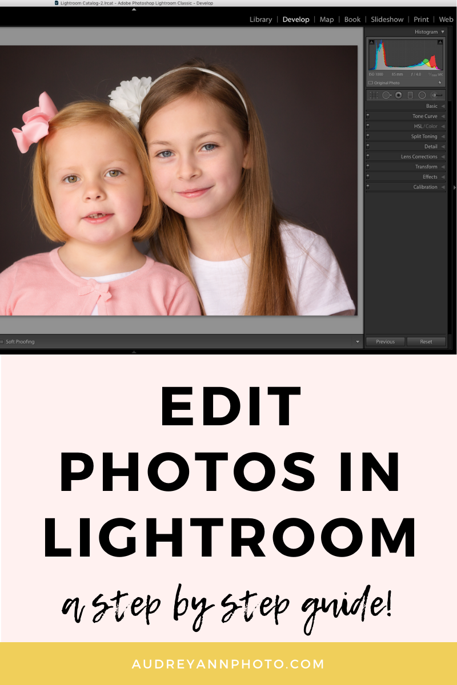Switch to the Slideshow module

387,19
